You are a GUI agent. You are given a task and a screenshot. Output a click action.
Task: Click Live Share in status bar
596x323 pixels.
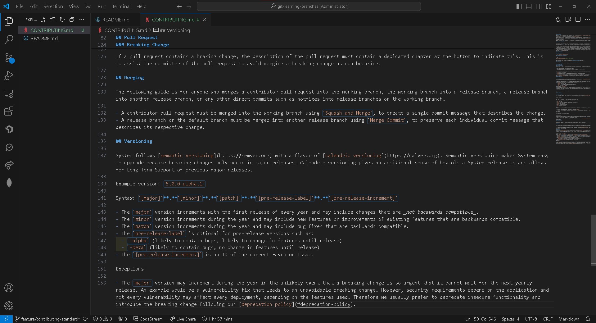click(x=183, y=319)
